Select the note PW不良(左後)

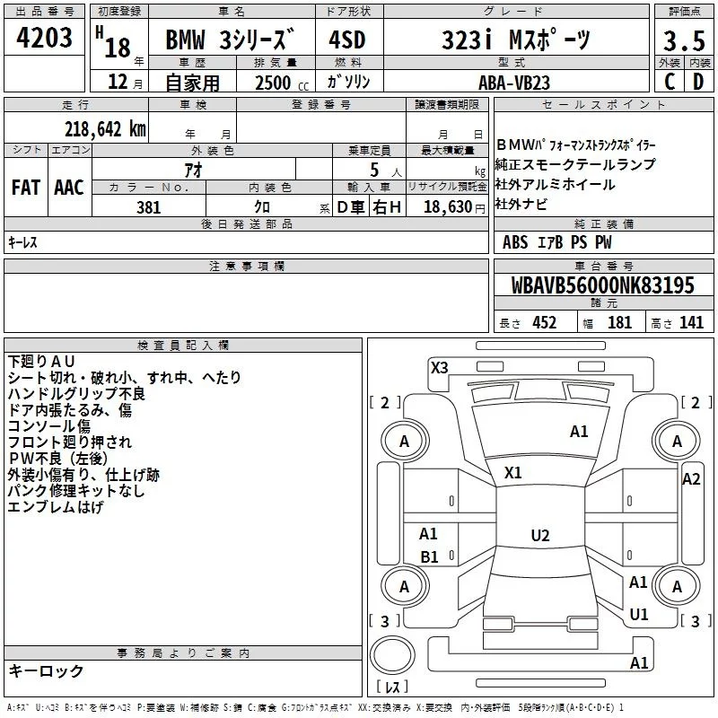point(58,459)
